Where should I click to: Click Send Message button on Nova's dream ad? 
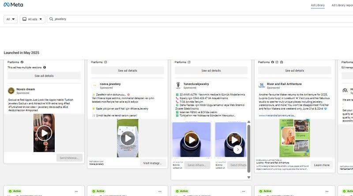point(69,158)
